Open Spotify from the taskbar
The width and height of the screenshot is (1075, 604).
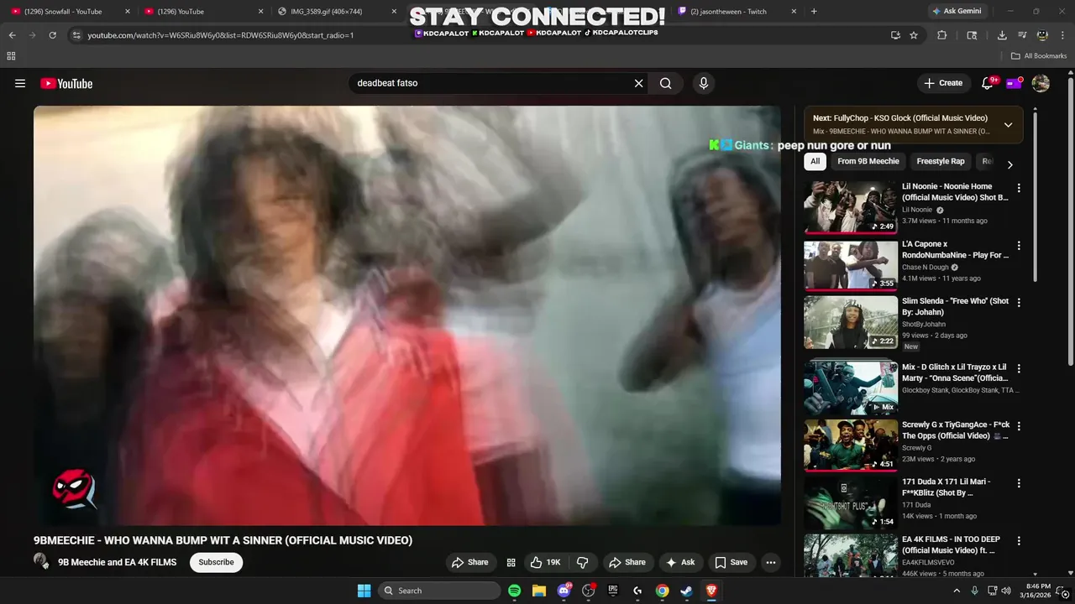tap(514, 591)
